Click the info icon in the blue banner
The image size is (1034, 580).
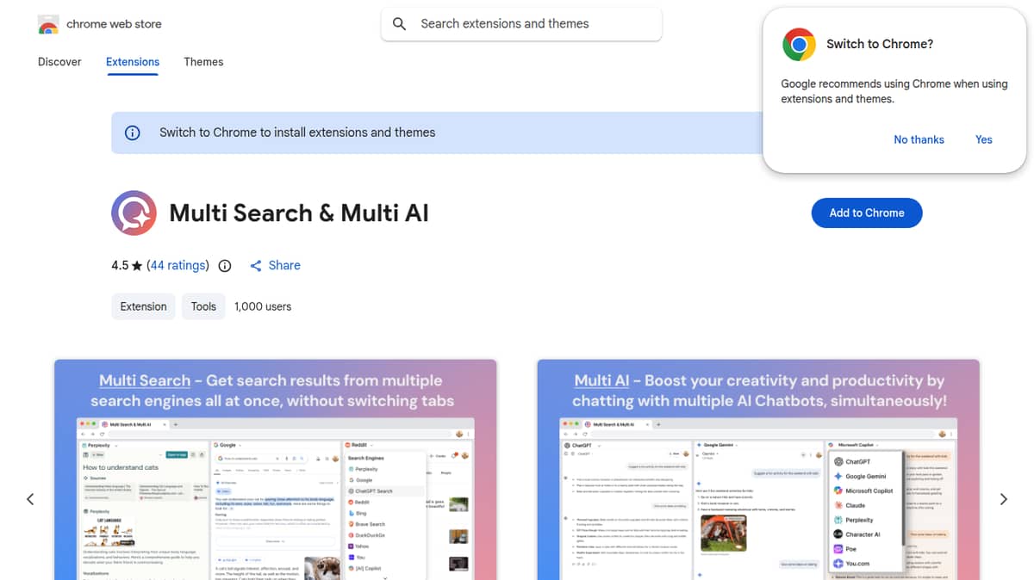pos(133,133)
